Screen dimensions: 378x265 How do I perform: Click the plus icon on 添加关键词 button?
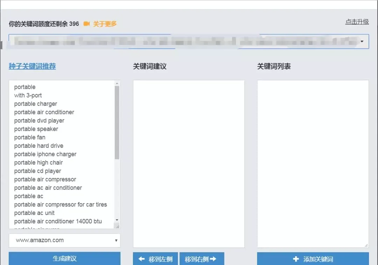[x=296, y=259]
